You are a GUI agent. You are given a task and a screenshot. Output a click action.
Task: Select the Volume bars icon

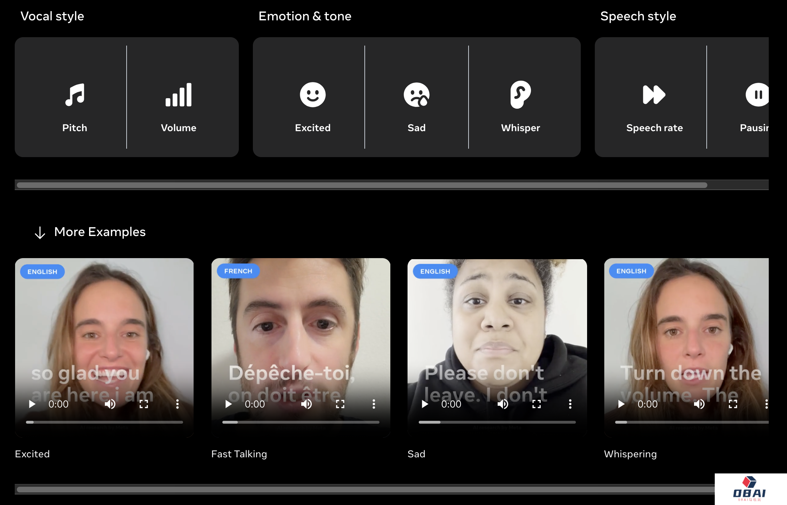point(179,95)
